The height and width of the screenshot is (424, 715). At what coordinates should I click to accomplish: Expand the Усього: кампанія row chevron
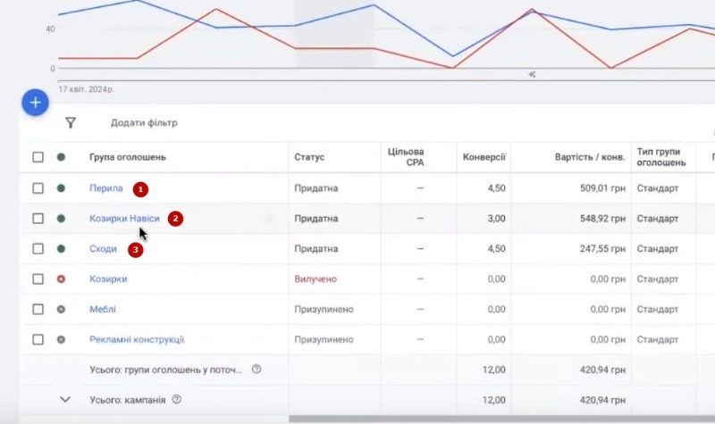pos(64,400)
